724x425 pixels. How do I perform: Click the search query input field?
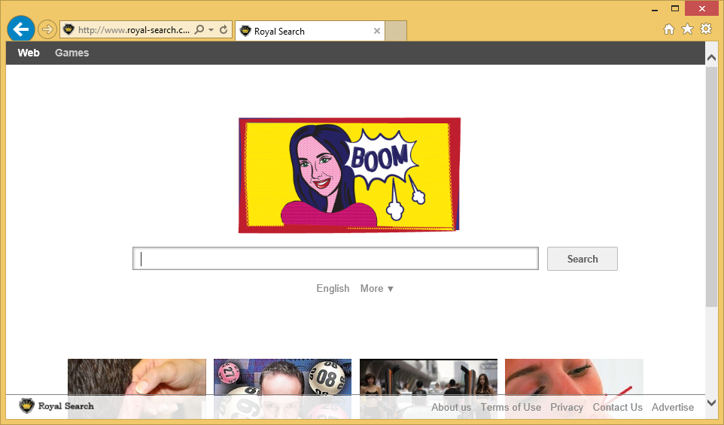(x=336, y=259)
